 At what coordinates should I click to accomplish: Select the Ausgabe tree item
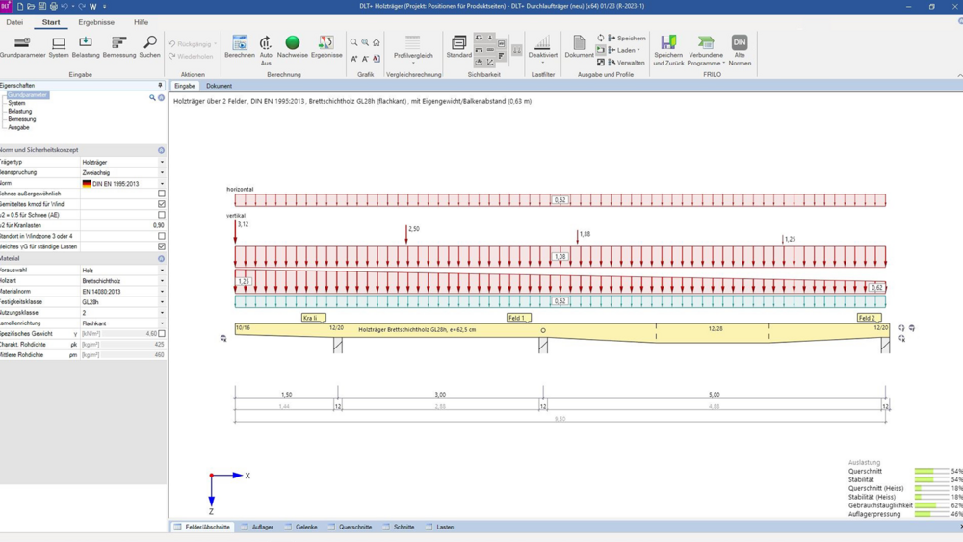pos(18,127)
